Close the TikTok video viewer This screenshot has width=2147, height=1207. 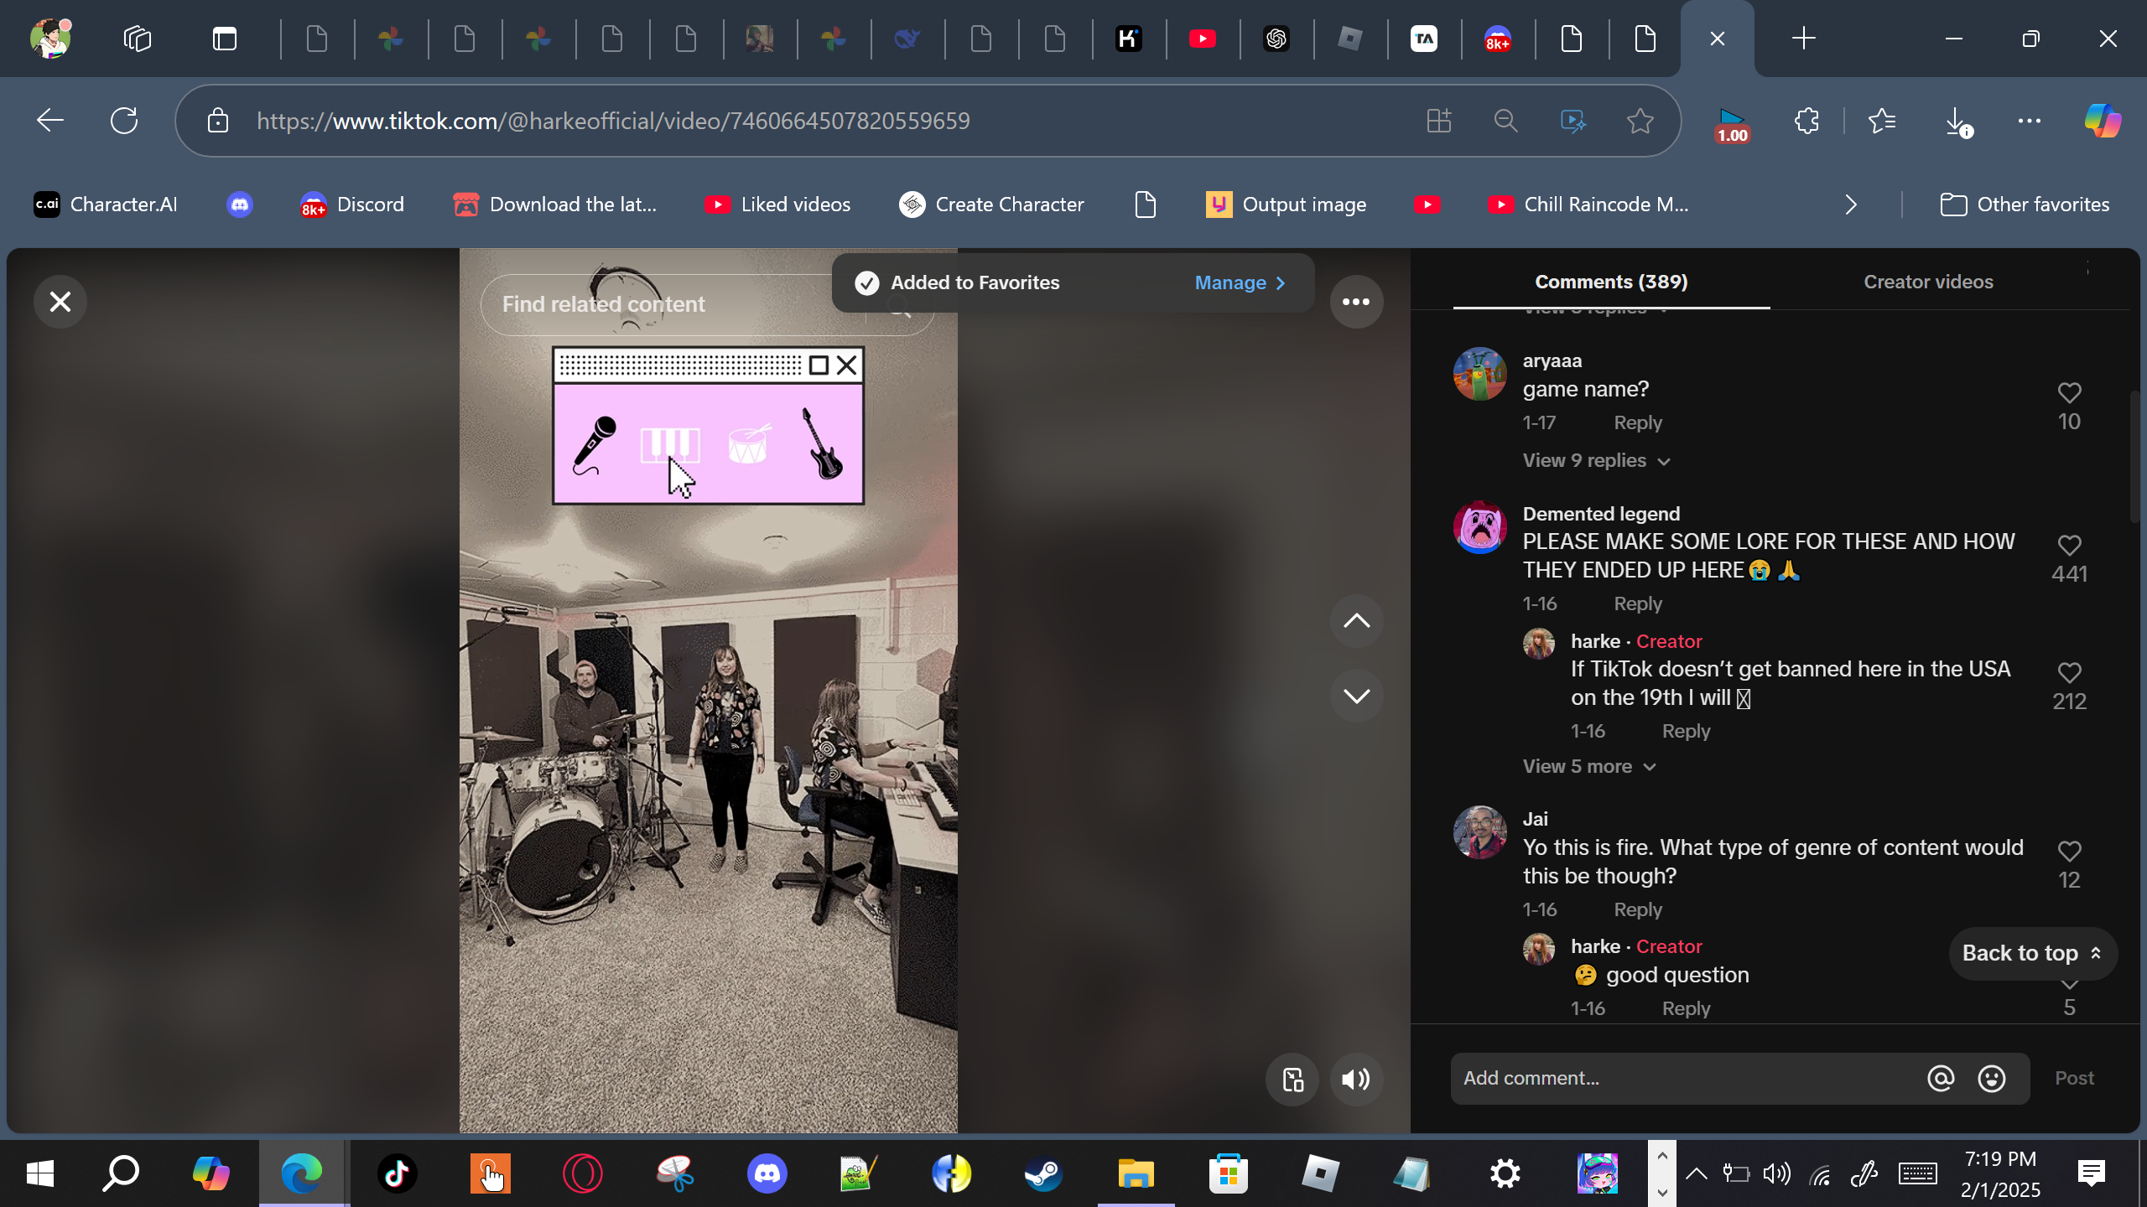pyautogui.click(x=60, y=302)
